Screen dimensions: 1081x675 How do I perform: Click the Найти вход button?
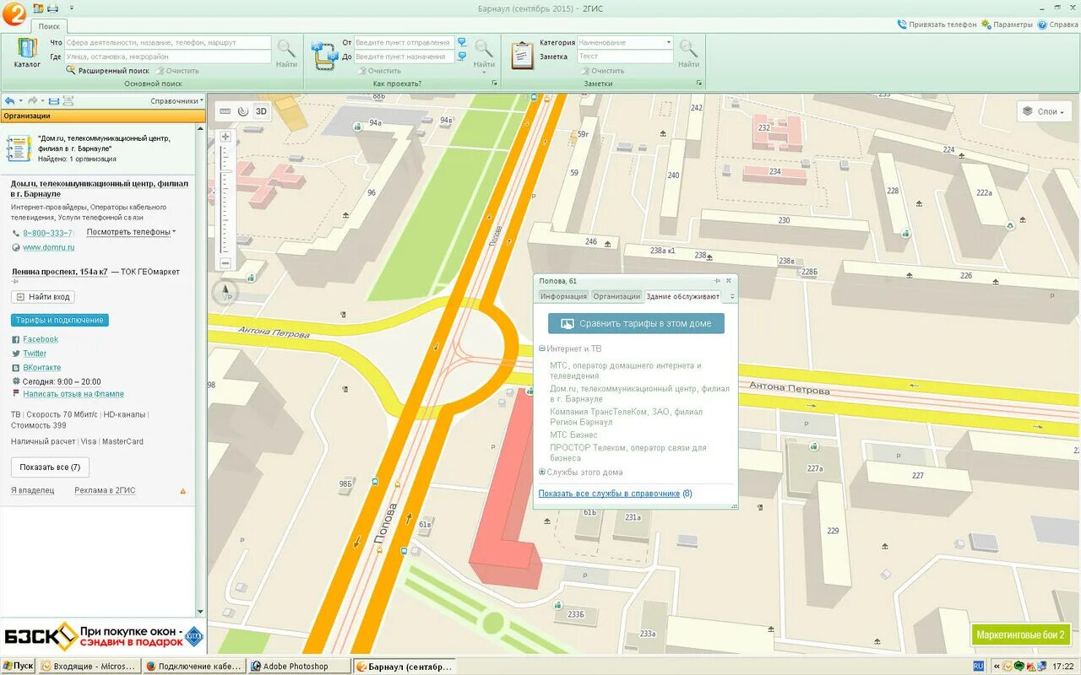pyautogui.click(x=43, y=297)
